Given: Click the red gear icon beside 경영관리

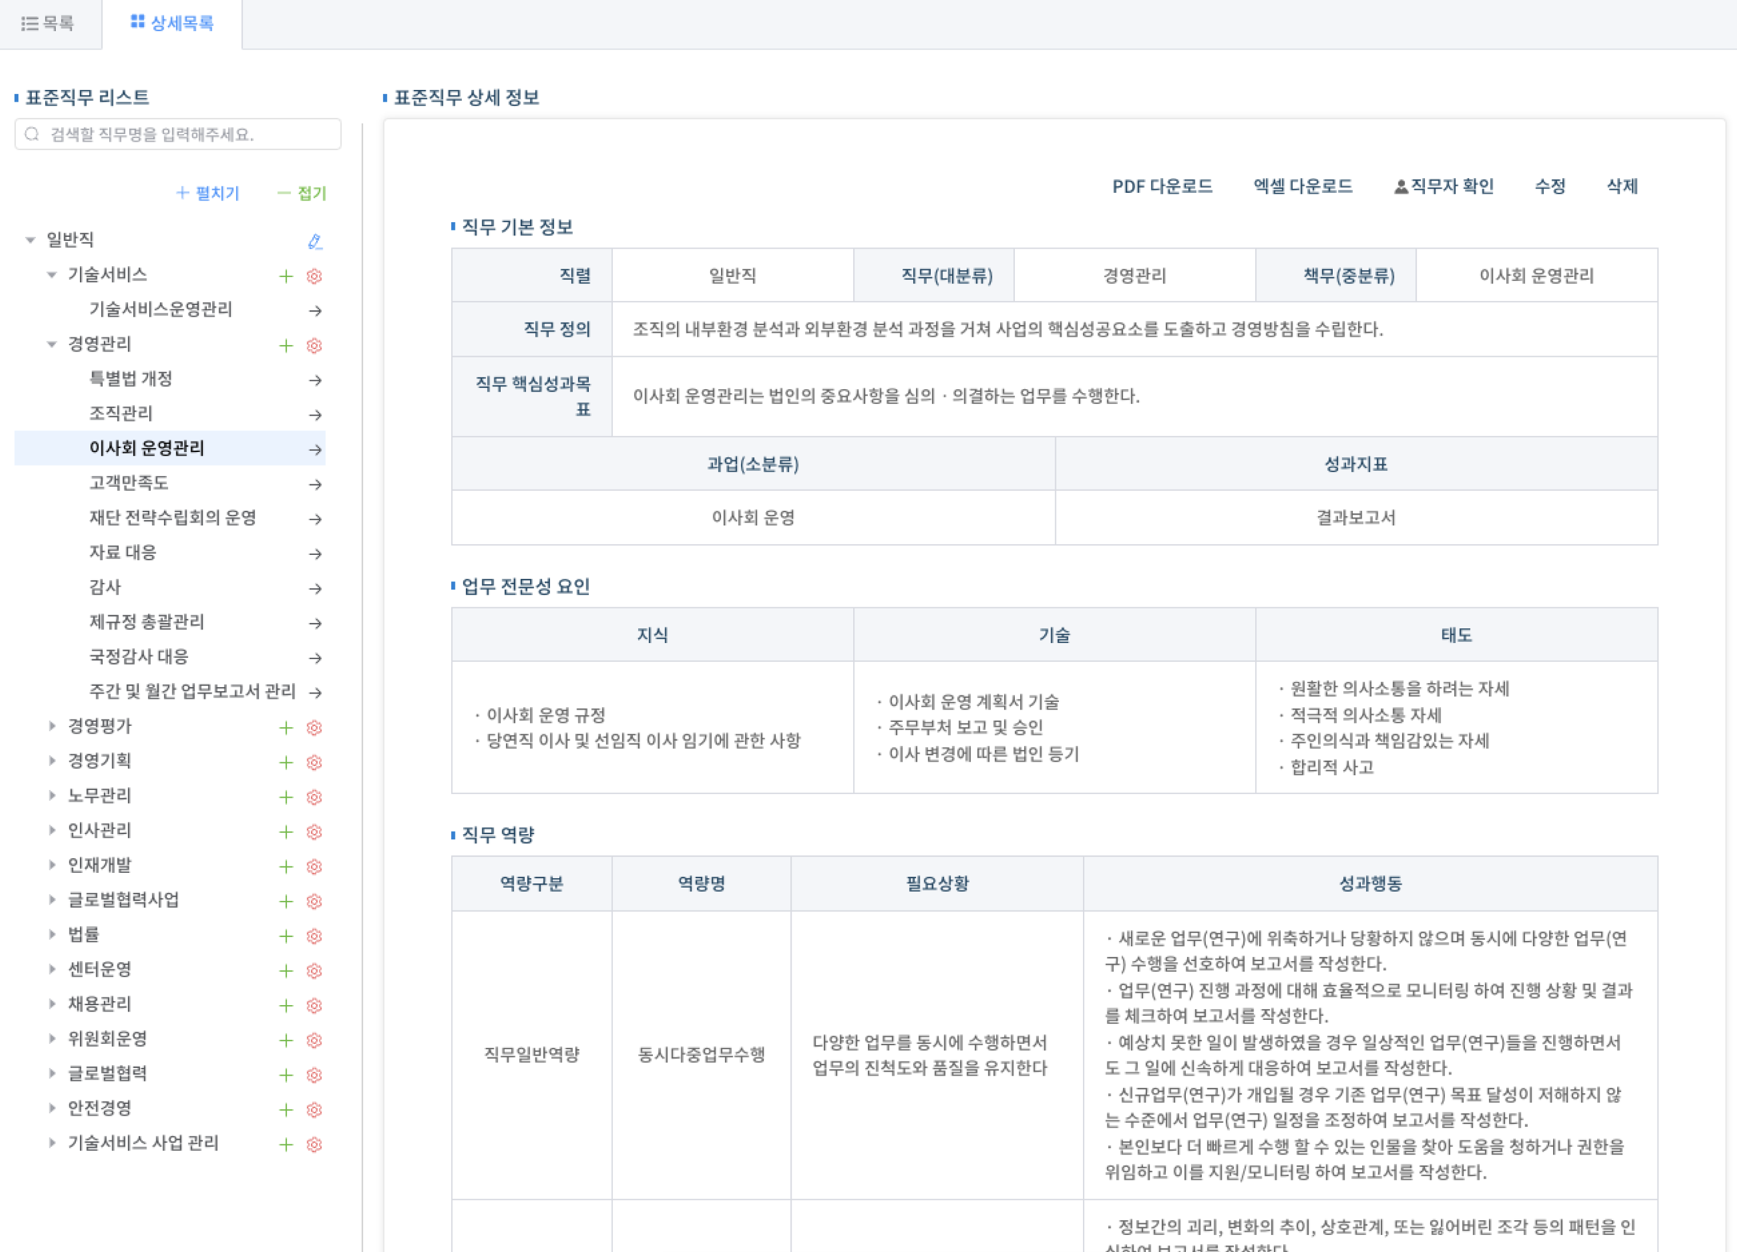Looking at the screenshot, I should point(314,346).
